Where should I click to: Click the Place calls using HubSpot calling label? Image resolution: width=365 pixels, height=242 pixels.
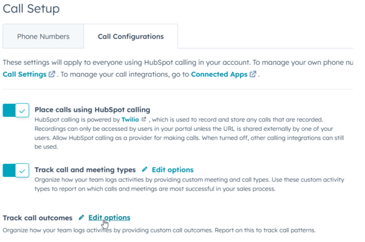[92, 110]
